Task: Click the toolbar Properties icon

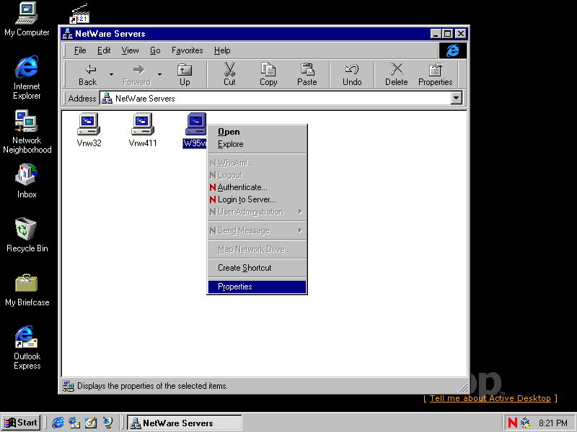Action: [436, 69]
